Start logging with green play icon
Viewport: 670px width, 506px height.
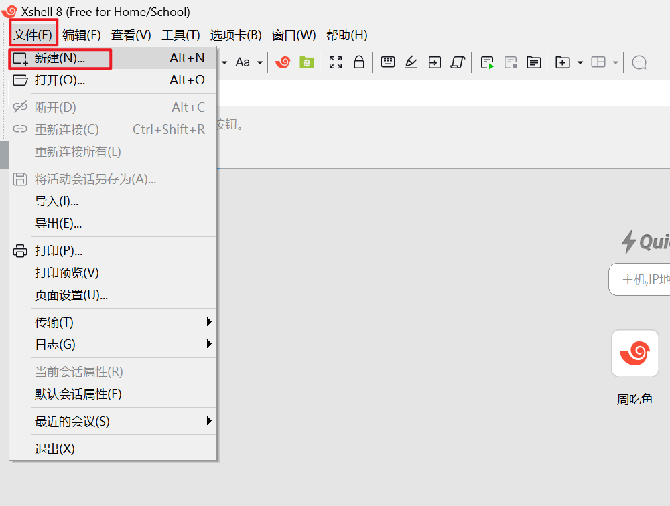[487, 62]
